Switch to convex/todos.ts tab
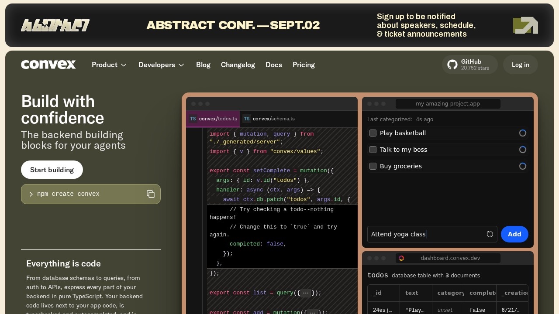The width and height of the screenshot is (559, 314). pos(213,119)
